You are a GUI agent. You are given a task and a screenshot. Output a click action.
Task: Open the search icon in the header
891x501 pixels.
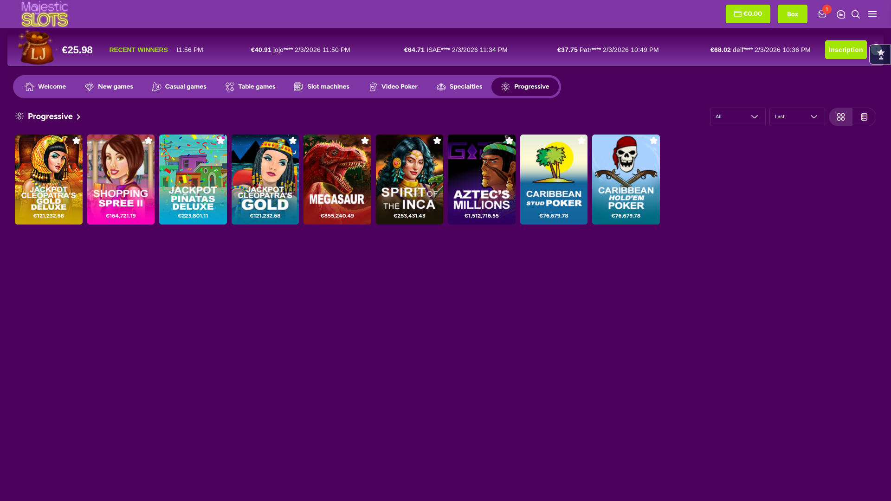pos(856,14)
